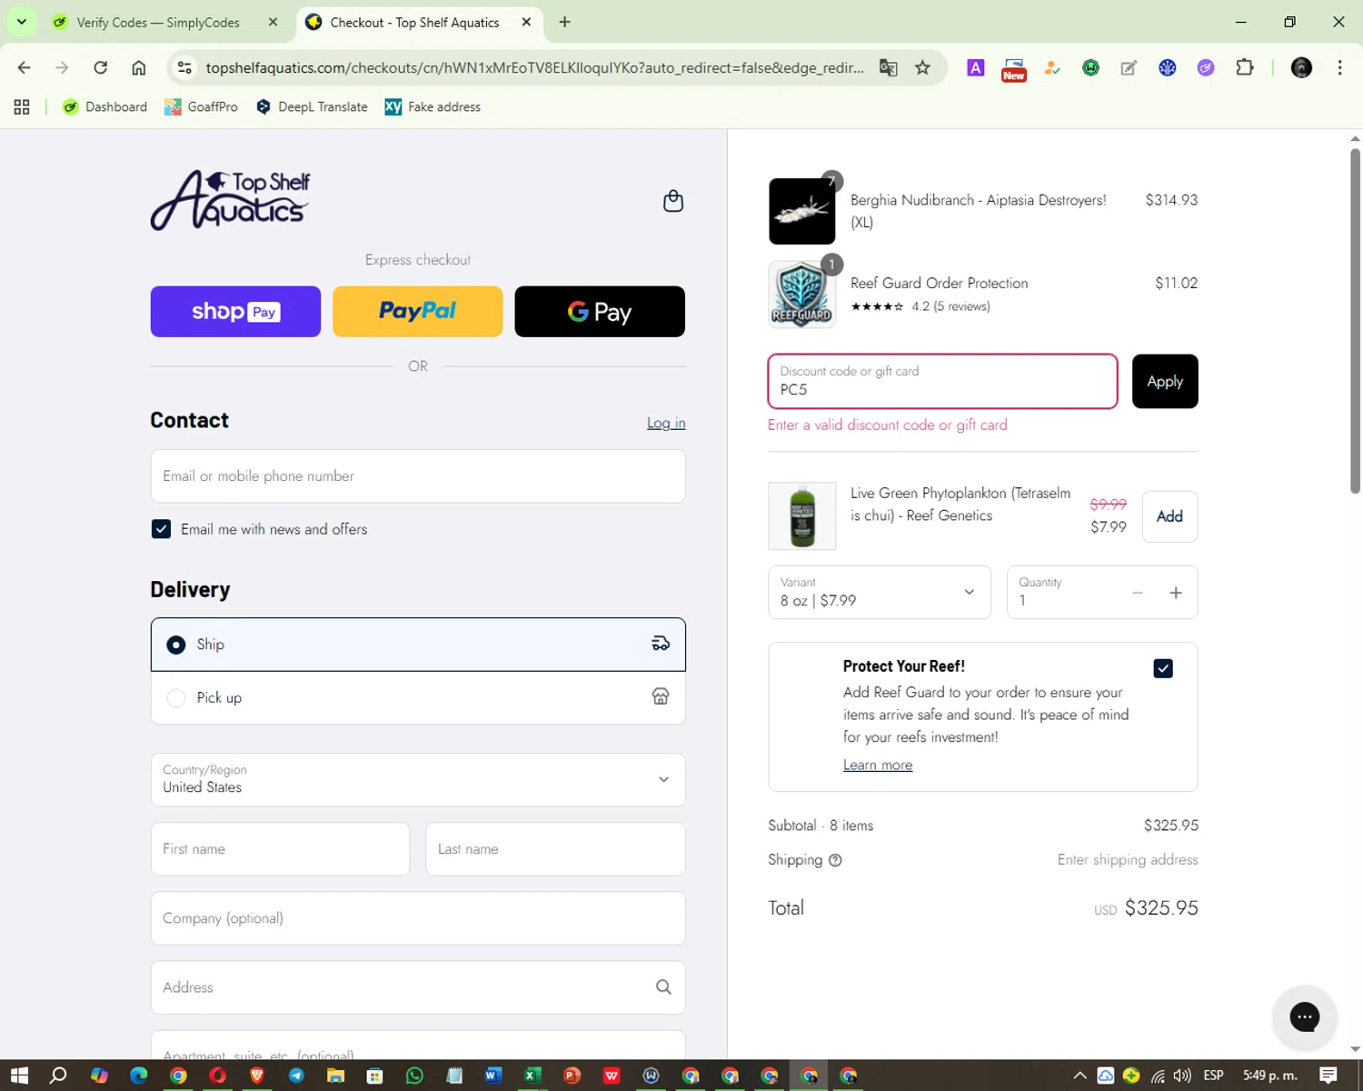Click the page vertical scrollbar
This screenshot has height=1091, width=1363.
coord(1355,321)
